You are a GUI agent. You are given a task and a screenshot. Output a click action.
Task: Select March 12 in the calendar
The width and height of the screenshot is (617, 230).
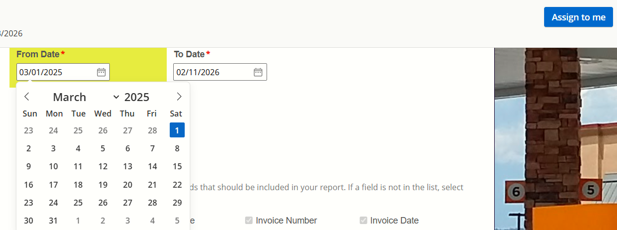(x=103, y=166)
